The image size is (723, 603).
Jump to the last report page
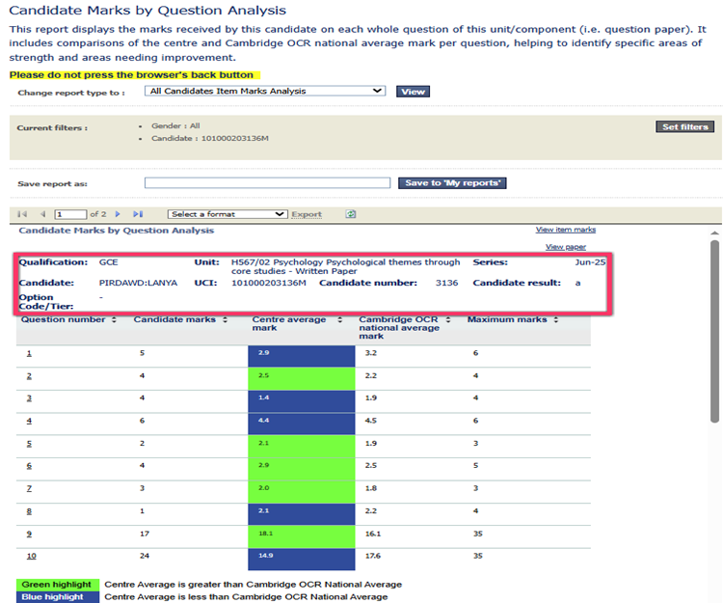pos(138,214)
